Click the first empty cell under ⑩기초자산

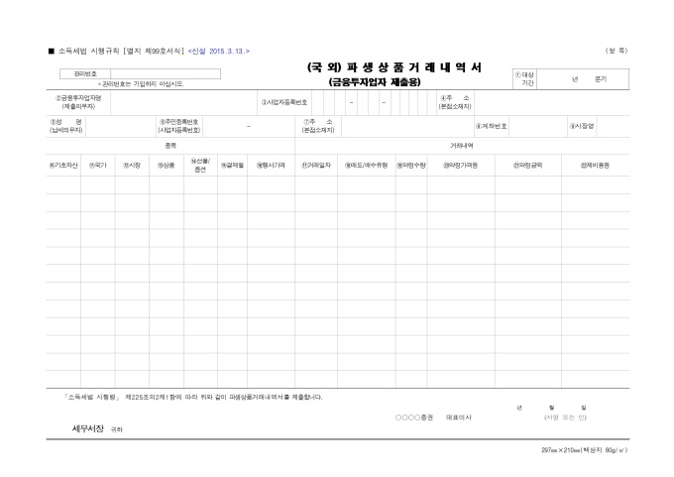coord(63,185)
